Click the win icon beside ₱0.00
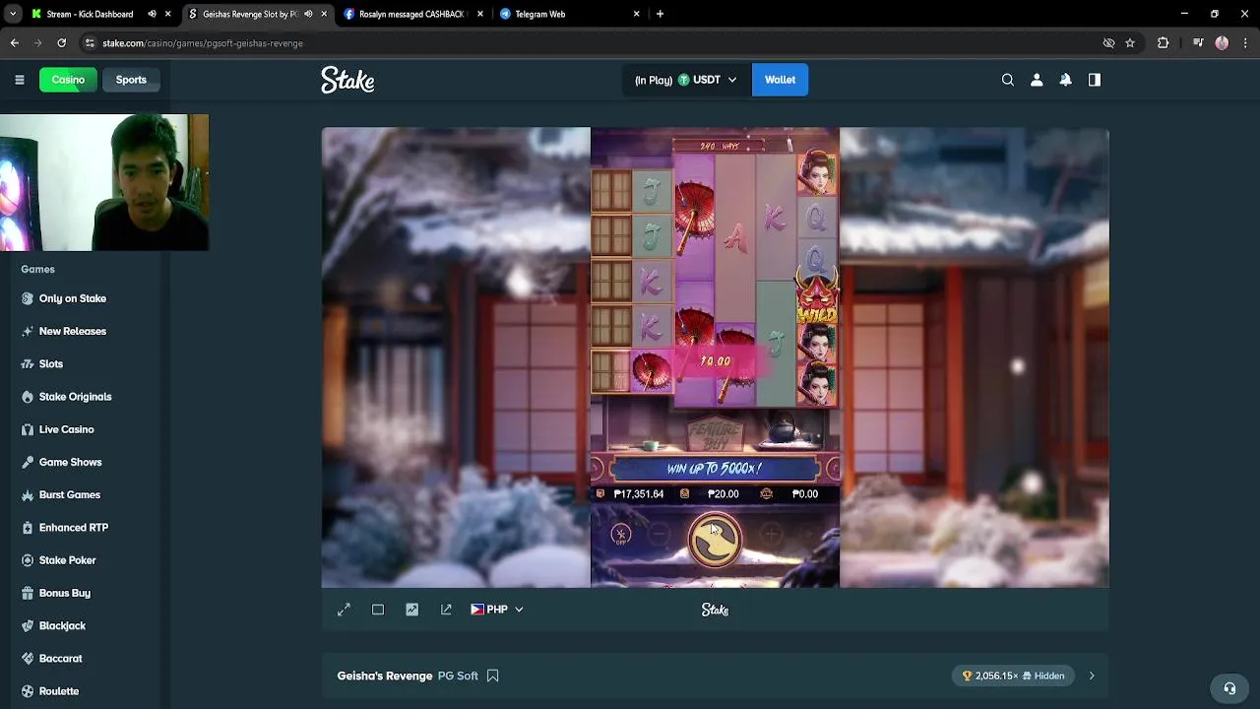The height and width of the screenshot is (709, 1260). 767,494
